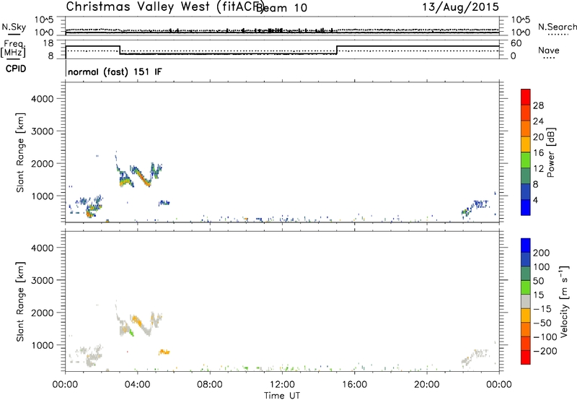Click the 'Power [dB]' color bar label
Viewport: 577px width, 400px height.
(550, 152)
